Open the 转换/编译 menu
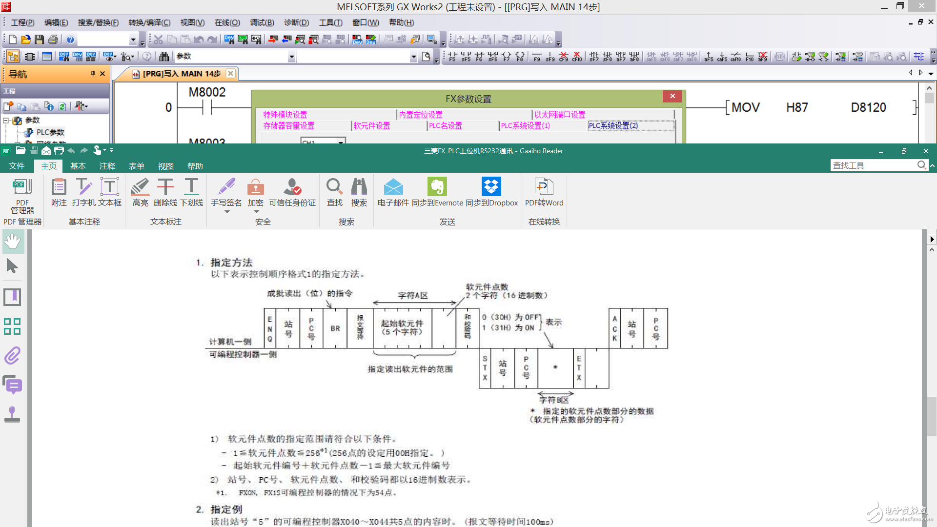The height and width of the screenshot is (527, 937). pos(149,22)
